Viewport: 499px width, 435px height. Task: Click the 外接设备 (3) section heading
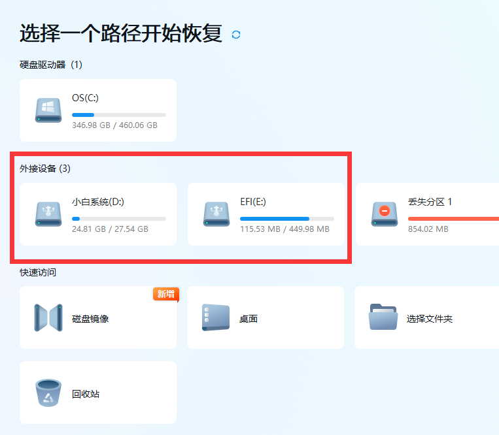coord(45,169)
